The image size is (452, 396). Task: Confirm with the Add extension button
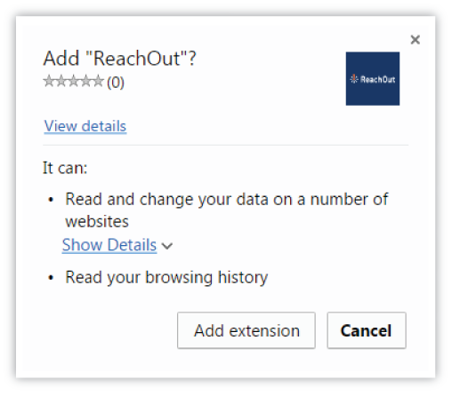(246, 330)
